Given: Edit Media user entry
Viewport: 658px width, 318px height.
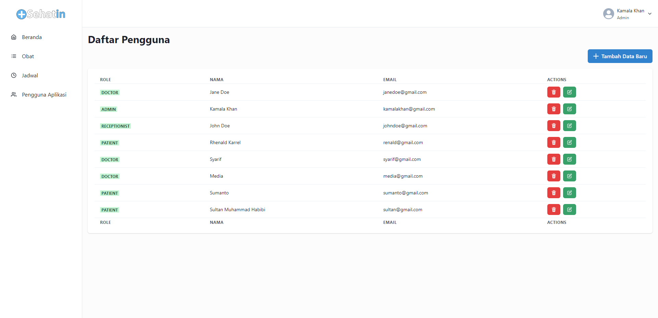Looking at the screenshot, I should pyautogui.click(x=569, y=176).
